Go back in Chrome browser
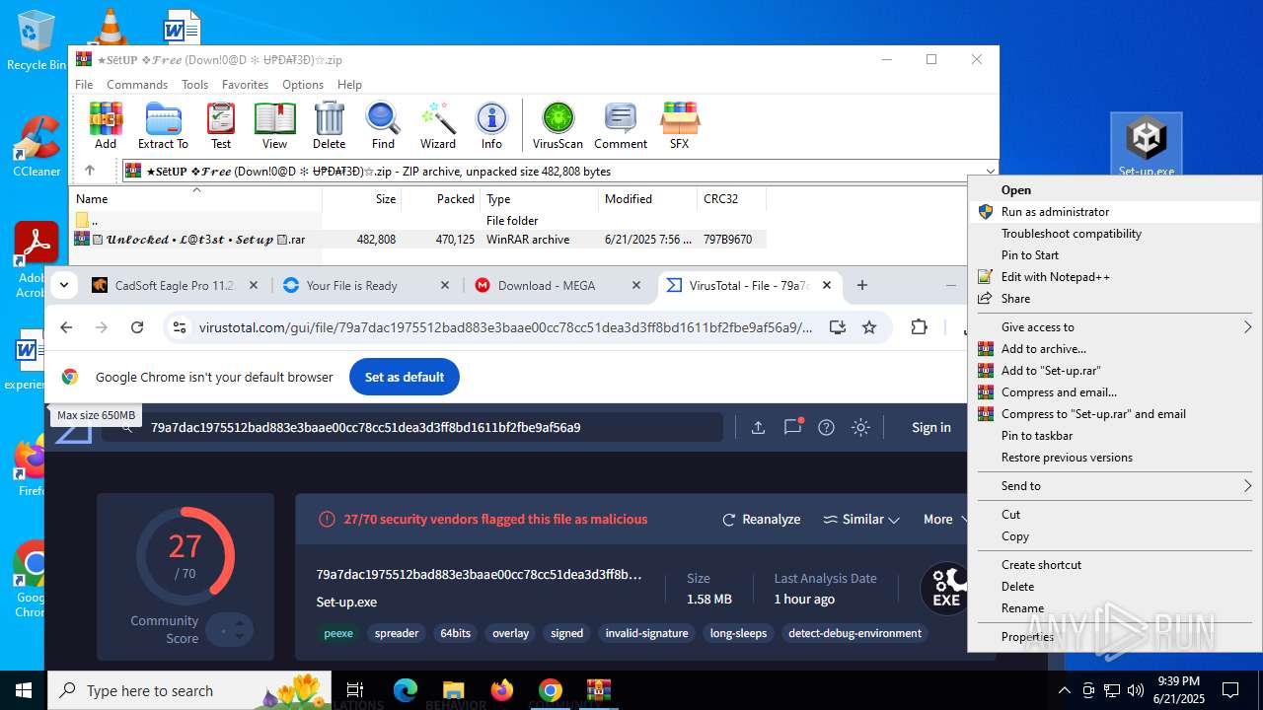The image size is (1263, 710). click(x=66, y=327)
